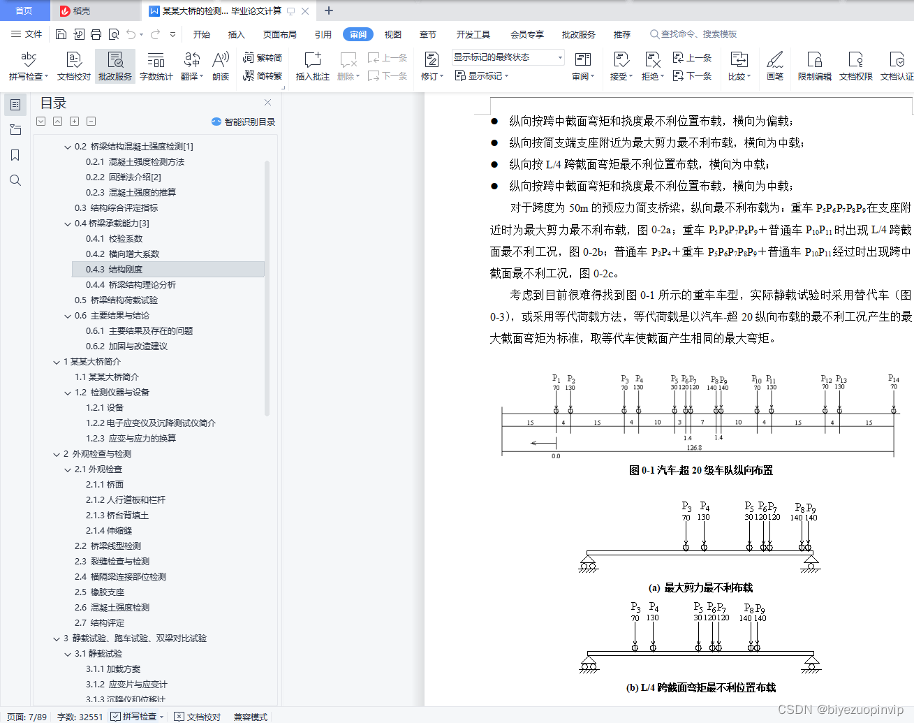Viewport: 914px width, 723px height.
Task: Go to the previous revision (上一条)
Action: click(693, 58)
